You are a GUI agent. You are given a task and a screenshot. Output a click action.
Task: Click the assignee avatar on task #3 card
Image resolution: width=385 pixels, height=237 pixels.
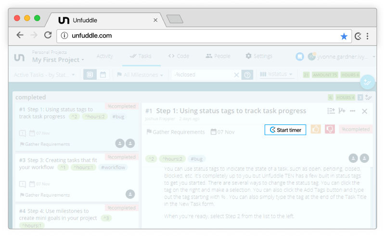pos(130,194)
